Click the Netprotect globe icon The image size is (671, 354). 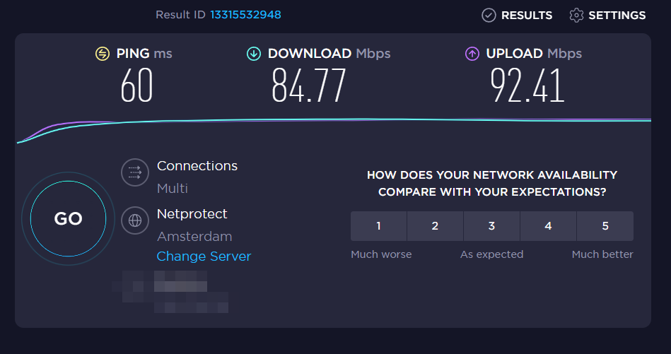coord(135,220)
